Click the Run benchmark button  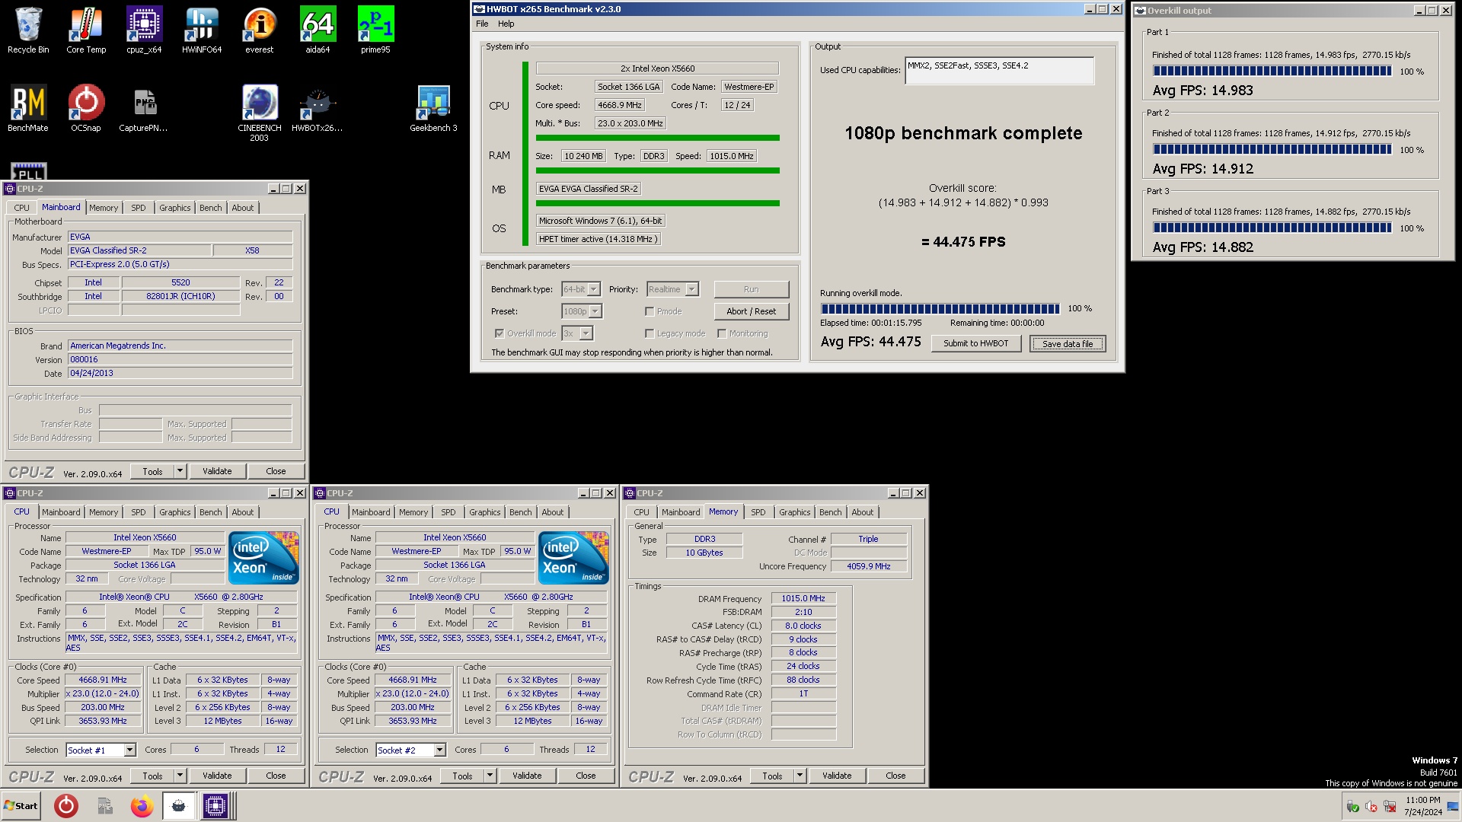tap(752, 289)
